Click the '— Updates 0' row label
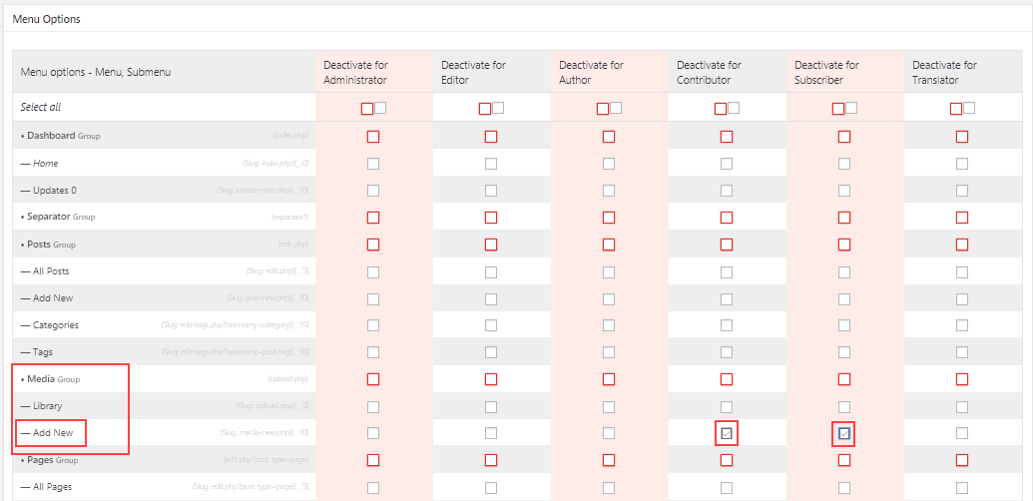 49,191
